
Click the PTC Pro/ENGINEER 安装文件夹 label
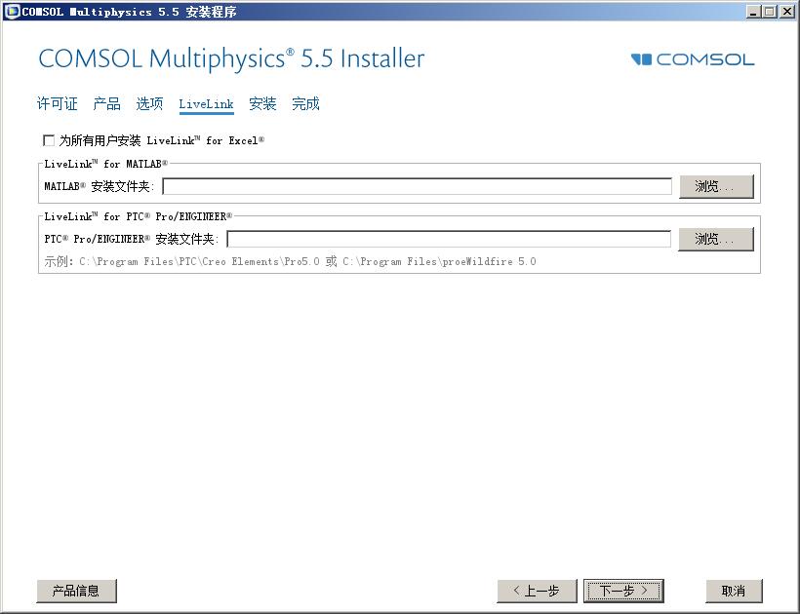coord(131,239)
